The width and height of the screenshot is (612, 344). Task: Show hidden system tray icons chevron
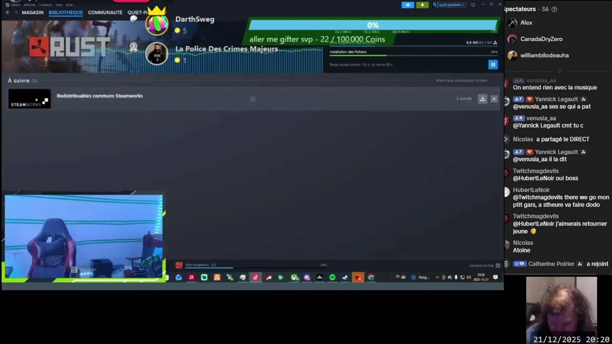(x=437, y=277)
